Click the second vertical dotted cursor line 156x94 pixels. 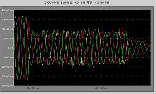(x=101, y=48)
